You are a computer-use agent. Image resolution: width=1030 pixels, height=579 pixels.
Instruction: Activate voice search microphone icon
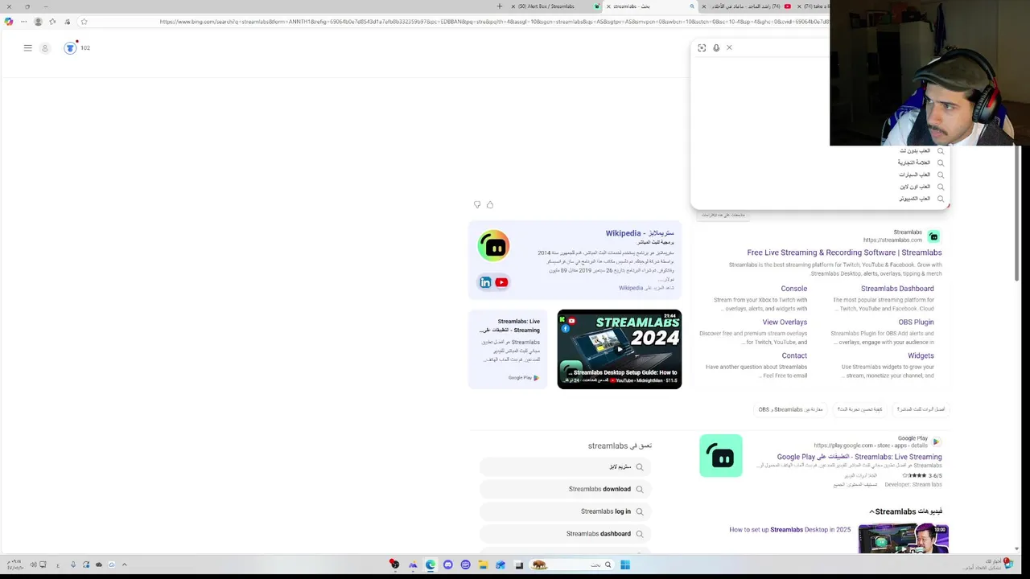coord(715,48)
